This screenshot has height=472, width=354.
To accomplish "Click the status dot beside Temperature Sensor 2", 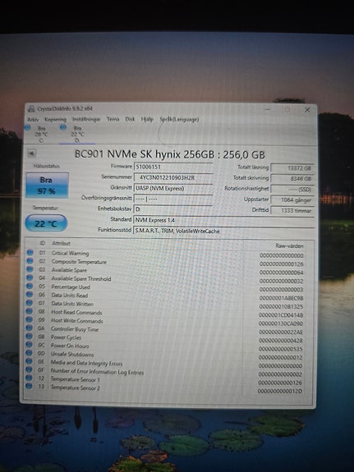I will pos(29,386).
